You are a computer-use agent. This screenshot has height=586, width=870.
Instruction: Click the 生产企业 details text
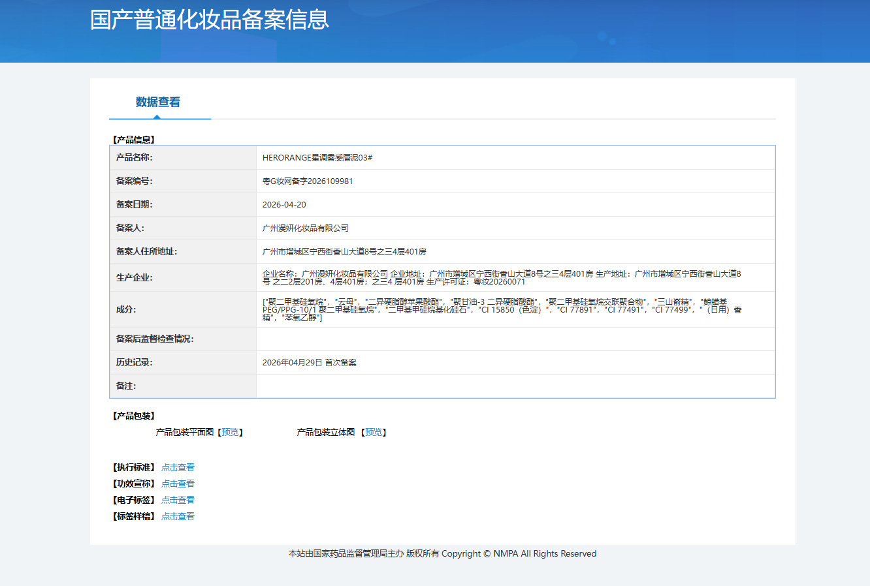502,277
